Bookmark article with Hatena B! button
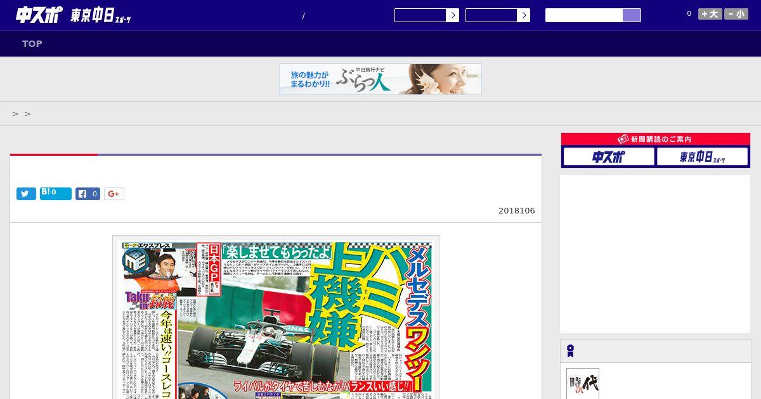 (x=56, y=194)
